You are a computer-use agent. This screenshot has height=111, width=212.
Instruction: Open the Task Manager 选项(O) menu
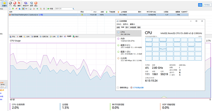[125, 24]
